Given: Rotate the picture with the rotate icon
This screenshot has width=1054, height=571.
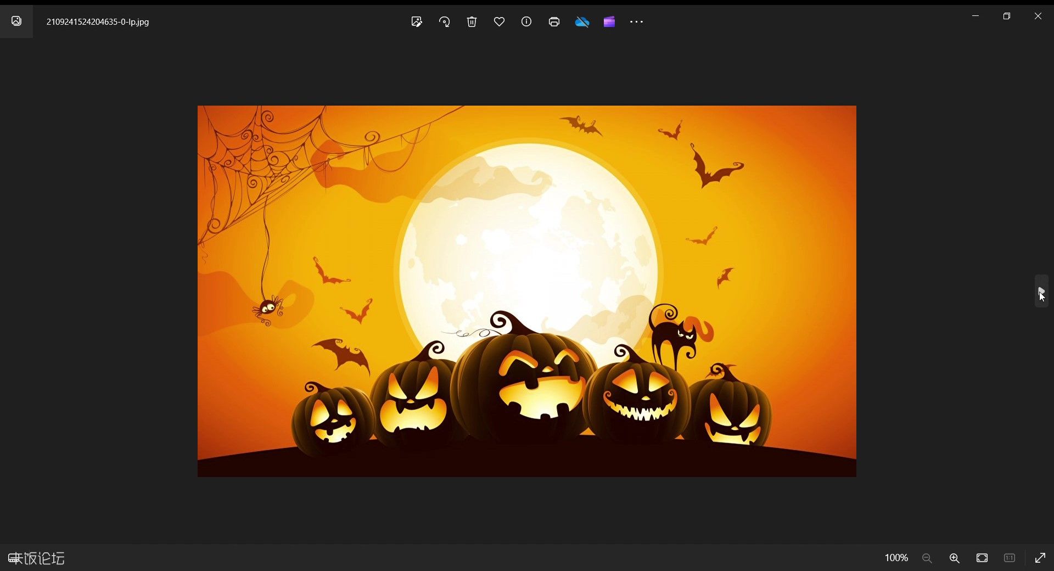Looking at the screenshot, I should [x=444, y=22].
